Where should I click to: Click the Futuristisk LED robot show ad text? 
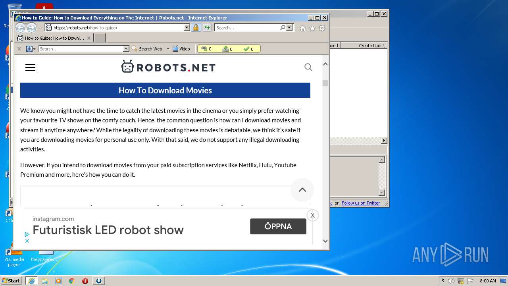click(x=108, y=230)
